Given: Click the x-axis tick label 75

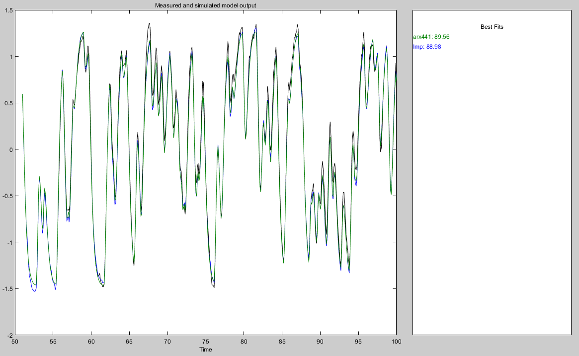Looking at the screenshot, I should pyautogui.click(x=206, y=342).
